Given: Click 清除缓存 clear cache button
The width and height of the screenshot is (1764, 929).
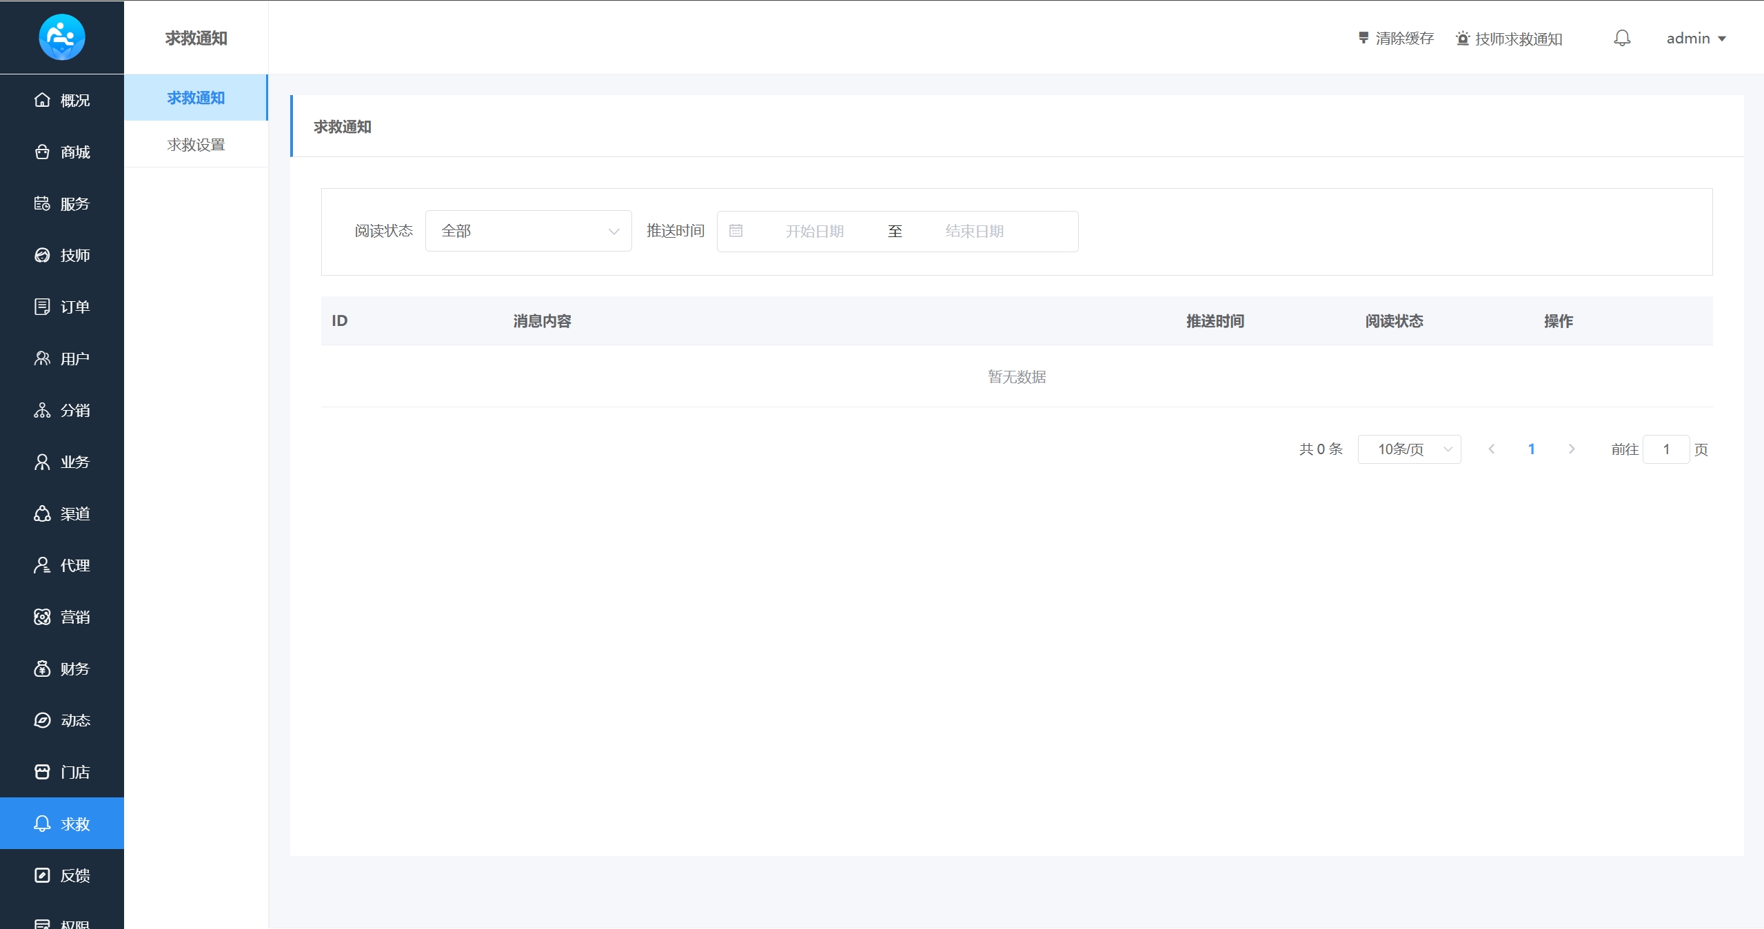Looking at the screenshot, I should tap(1396, 39).
